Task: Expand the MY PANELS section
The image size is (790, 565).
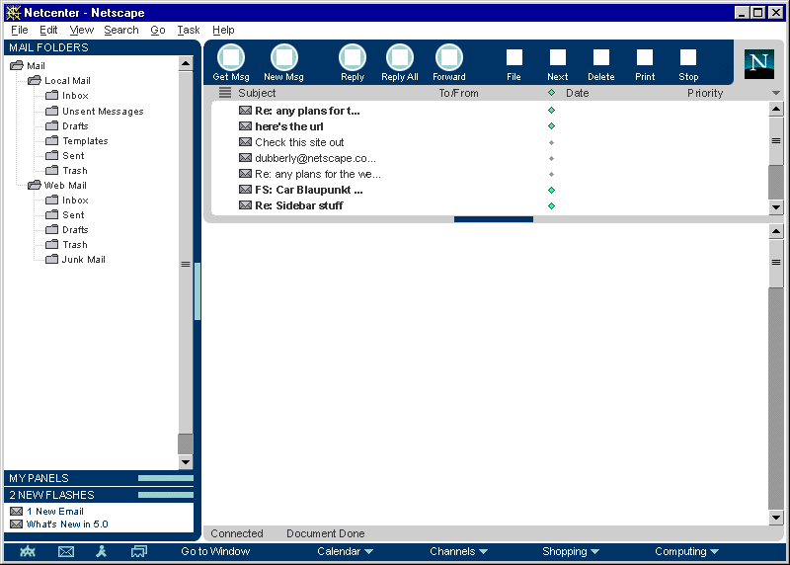Action: click(x=99, y=478)
